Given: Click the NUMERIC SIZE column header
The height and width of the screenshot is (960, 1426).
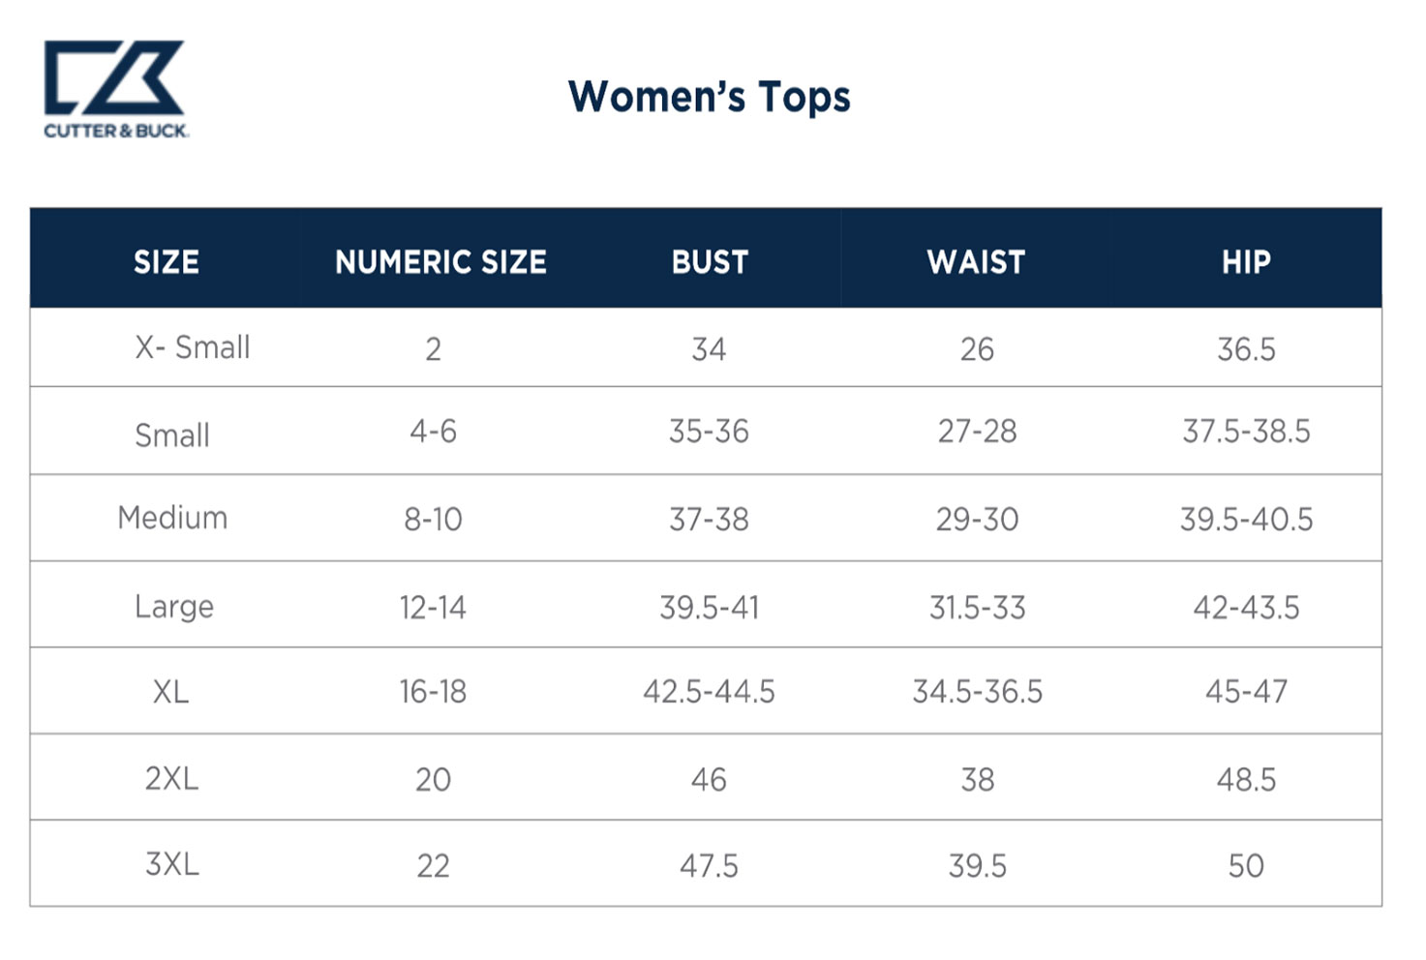Looking at the screenshot, I should [x=440, y=262].
